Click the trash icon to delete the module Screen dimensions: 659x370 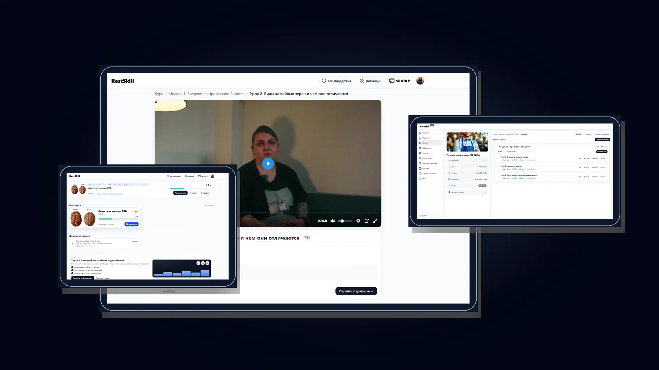(x=602, y=147)
